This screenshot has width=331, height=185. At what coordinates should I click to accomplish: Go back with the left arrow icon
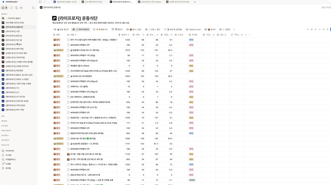[45, 2]
